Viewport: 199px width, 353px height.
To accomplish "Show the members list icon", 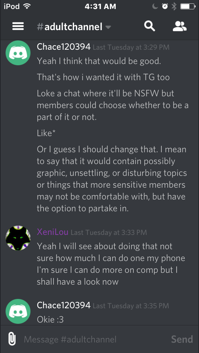I will [x=180, y=26].
